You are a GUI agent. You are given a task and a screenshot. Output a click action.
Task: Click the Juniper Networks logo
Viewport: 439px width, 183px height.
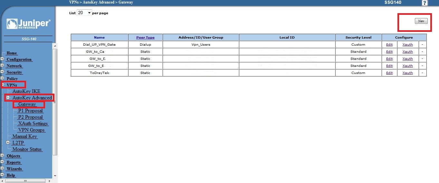28,24
